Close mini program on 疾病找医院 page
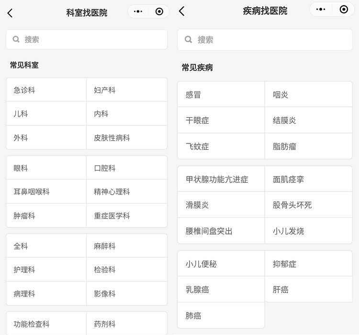The width and height of the screenshot is (359, 335). (344, 10)
